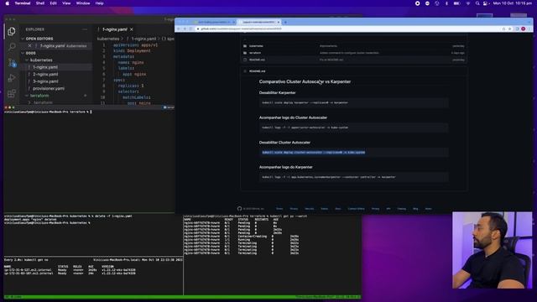
Task: Open the Window menu
Action: [83, 3]
